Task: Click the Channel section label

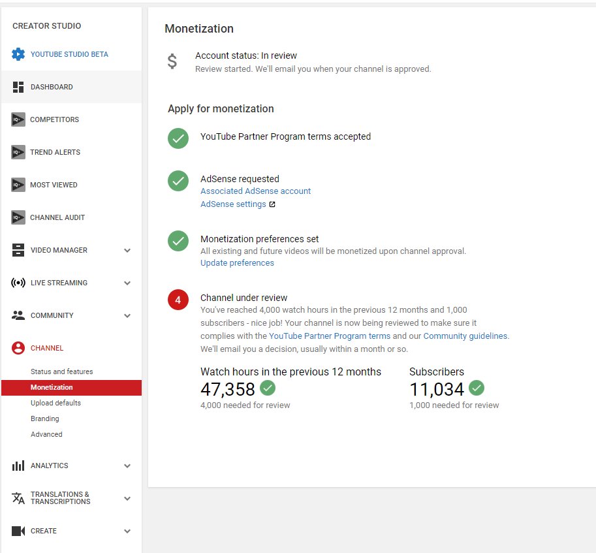Action: (47, 348)
